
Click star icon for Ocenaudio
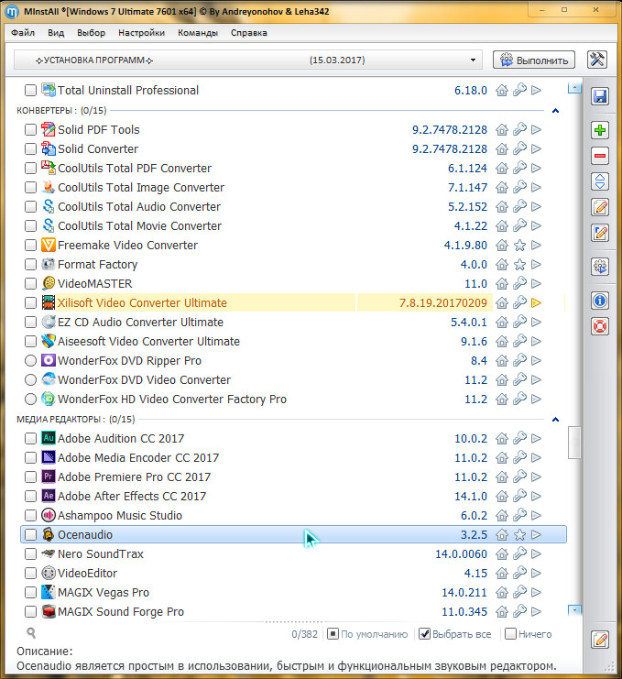click(519, 535)
